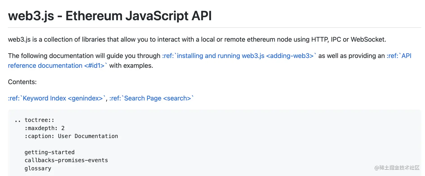Click the text 'with examples.'
The image size is (425, 176).
tap(131, 66)
